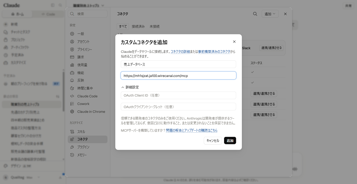The height and width of the screenshot is (184, 357).
Task: Open プロジェクト in the main sidebar
Action: pyautogui.click(x=32, y=40)
